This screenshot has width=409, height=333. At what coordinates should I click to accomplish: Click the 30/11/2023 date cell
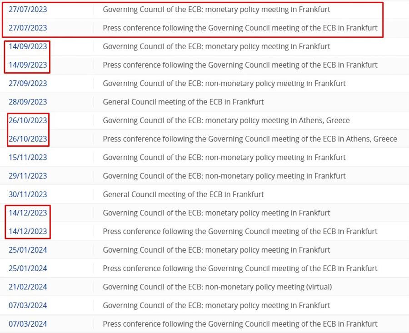pyautogui.click(x=28, y=194)
